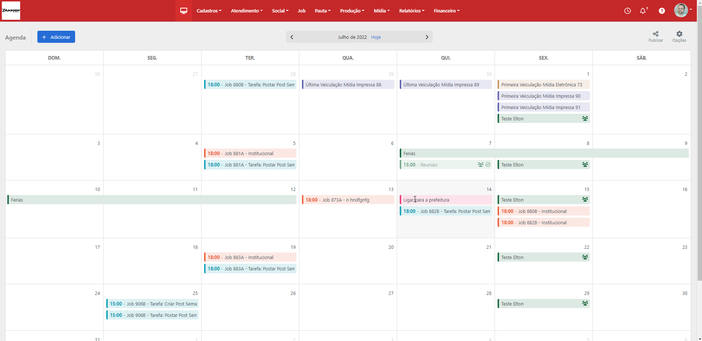Open the Opções gear icon
Viewport: 702px width, 341px height.
(679, 34)
